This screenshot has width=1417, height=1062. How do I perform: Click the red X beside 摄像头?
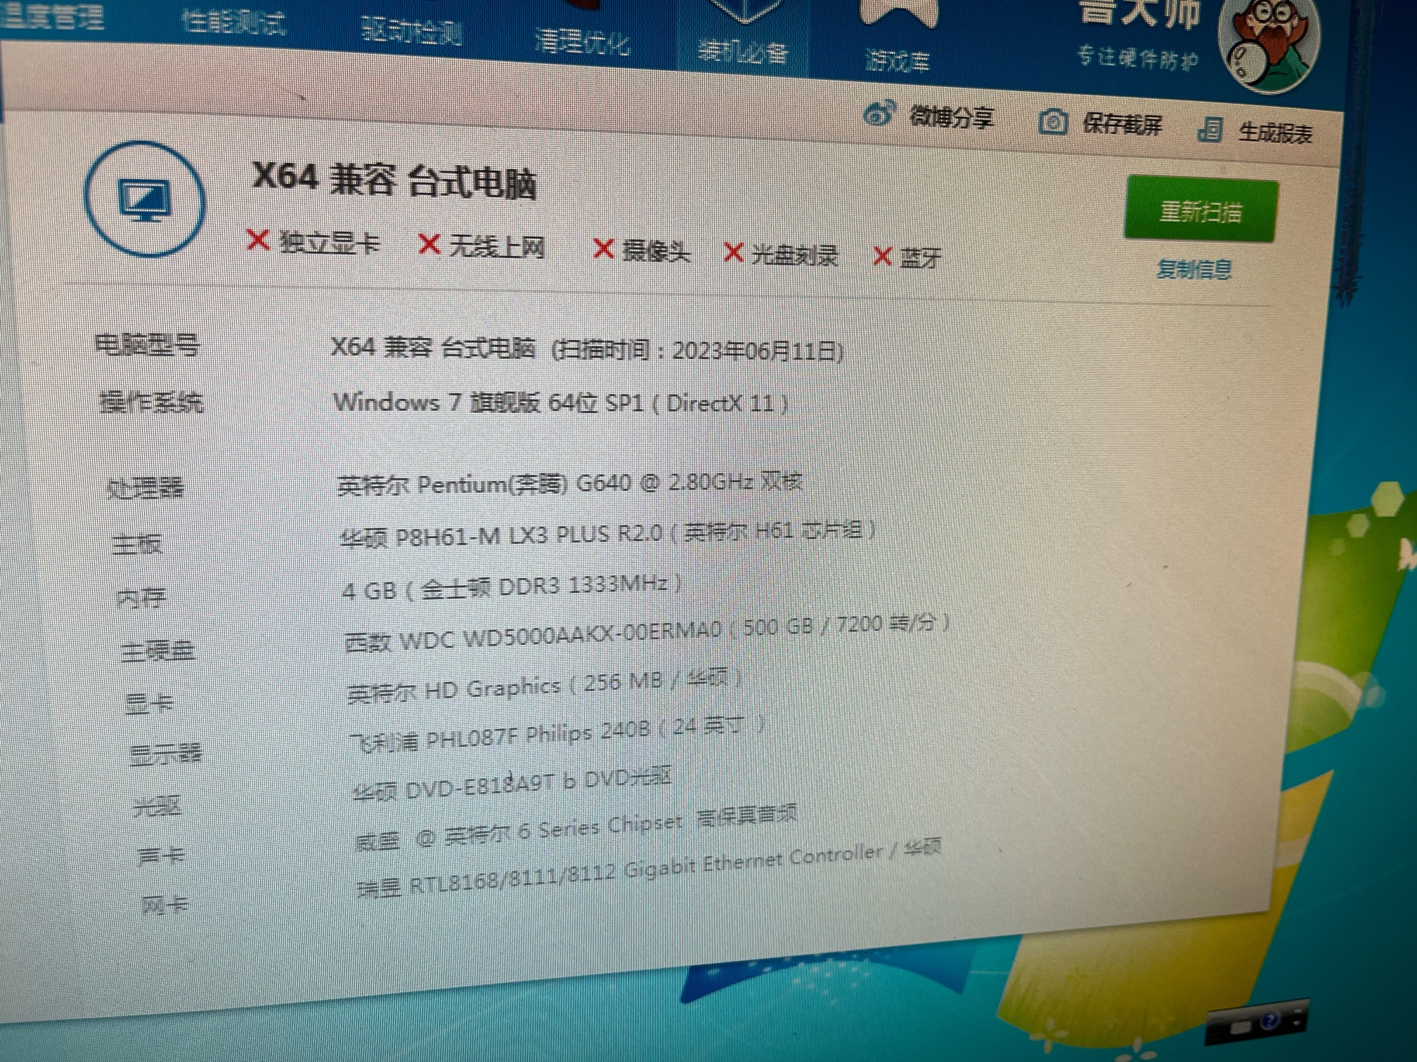click(x=603, y=248)
